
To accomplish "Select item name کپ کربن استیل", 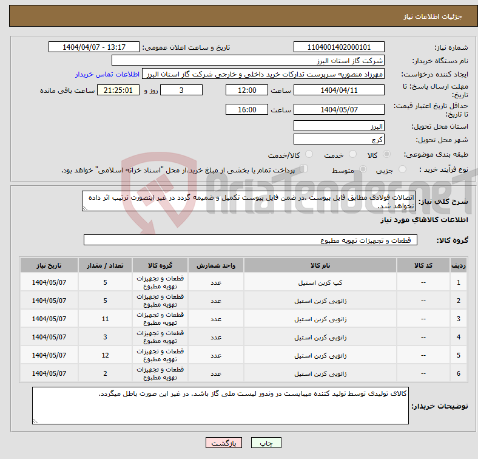I will tap(320, 282).
